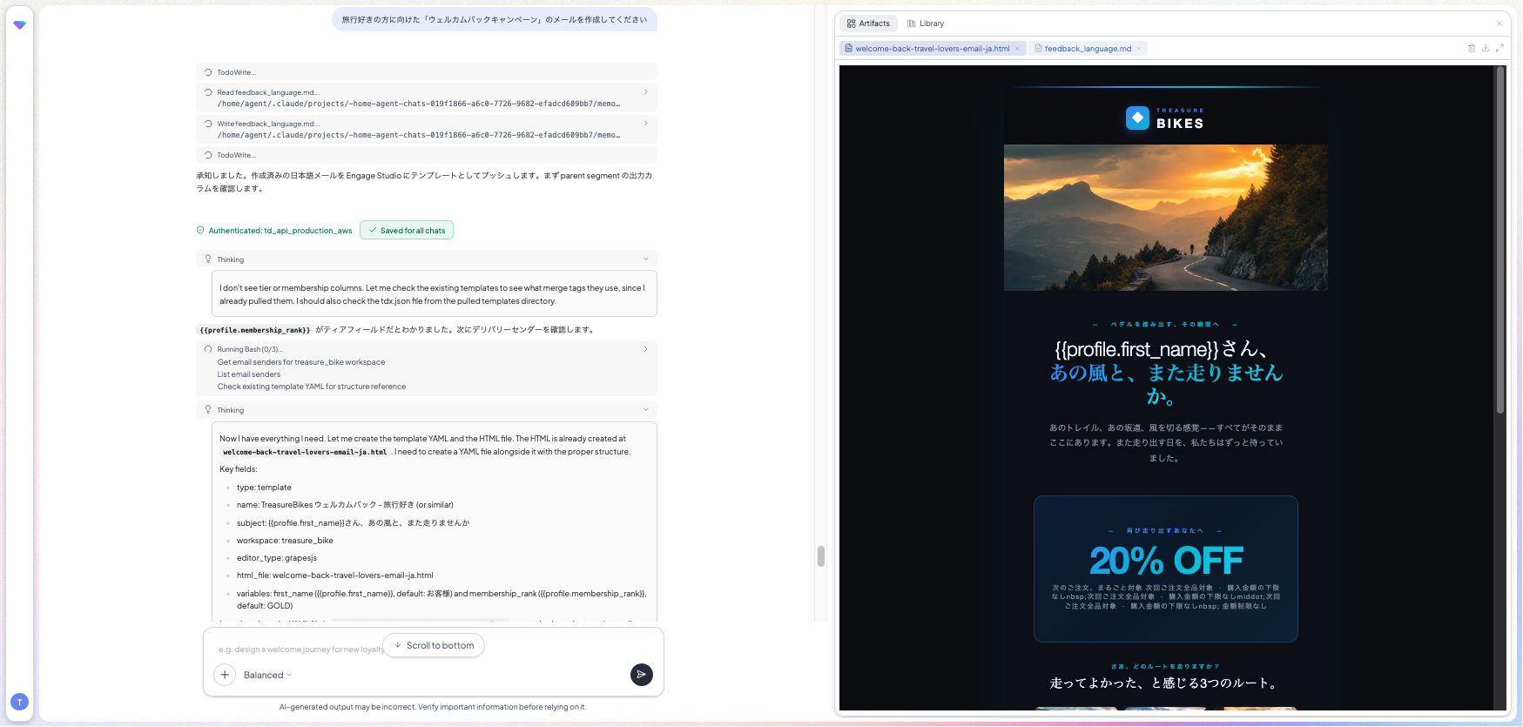
Task: Open the user avatar at the bottom left
Action: 19,702
